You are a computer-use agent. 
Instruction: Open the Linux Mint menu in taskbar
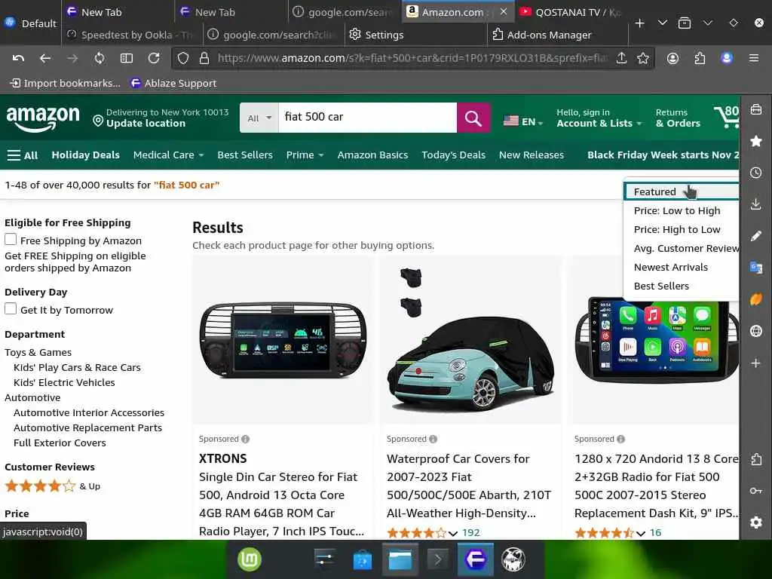click(x=249, y=559)
